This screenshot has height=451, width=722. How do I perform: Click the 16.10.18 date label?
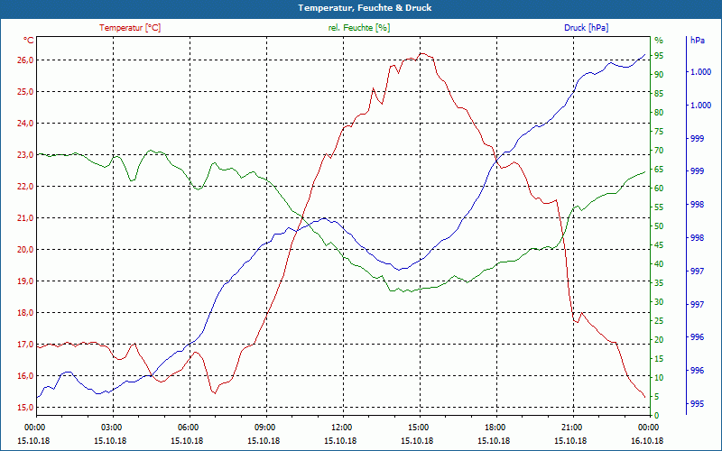647,441
